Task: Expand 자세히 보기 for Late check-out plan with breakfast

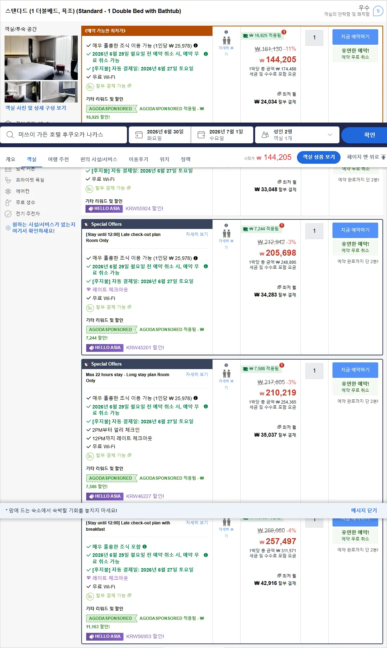Action: 197,523
